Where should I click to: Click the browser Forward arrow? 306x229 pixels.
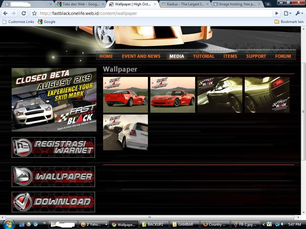click(x=13, y=13)
